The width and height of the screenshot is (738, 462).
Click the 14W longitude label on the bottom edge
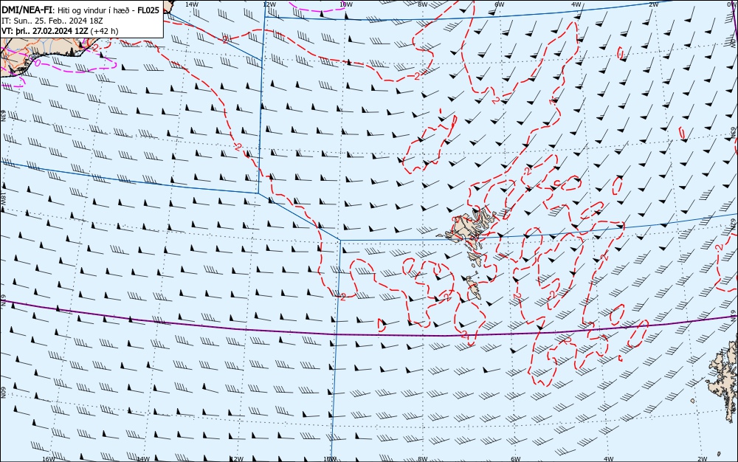[x=143, y=459]
